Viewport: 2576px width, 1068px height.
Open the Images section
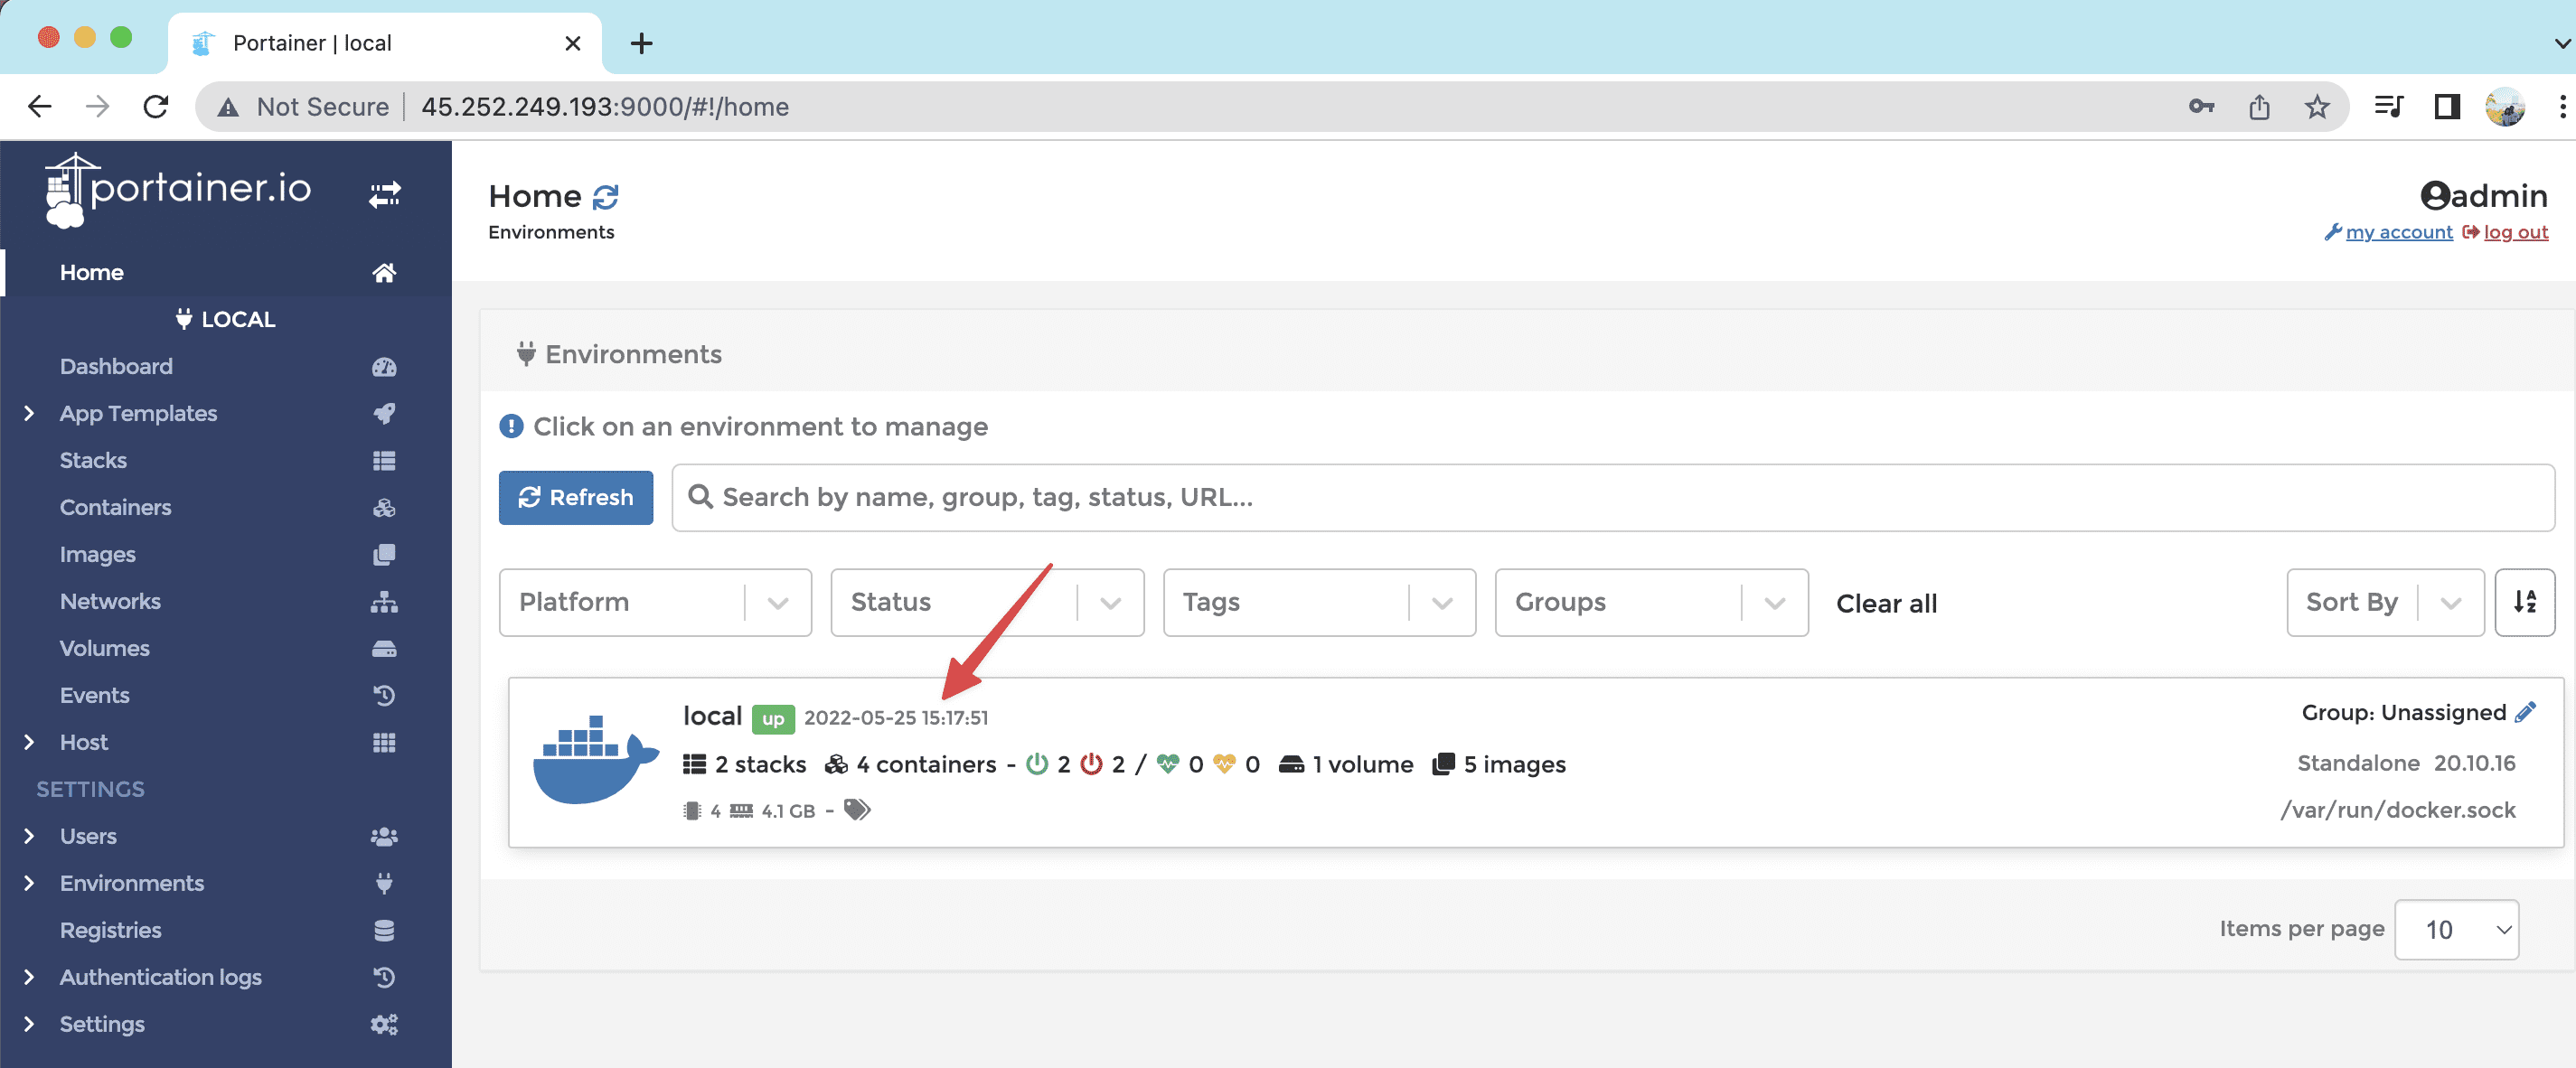[97, 554]
